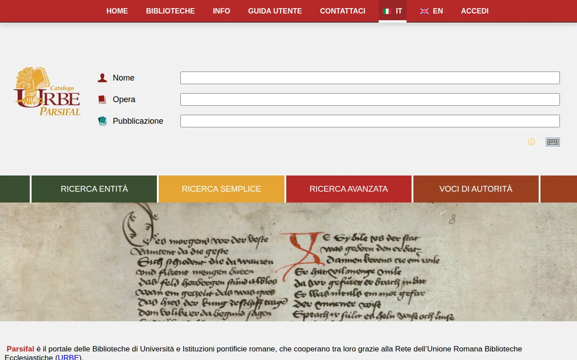
Task: Focus the Opera search field
Action: tap(370, 99)
